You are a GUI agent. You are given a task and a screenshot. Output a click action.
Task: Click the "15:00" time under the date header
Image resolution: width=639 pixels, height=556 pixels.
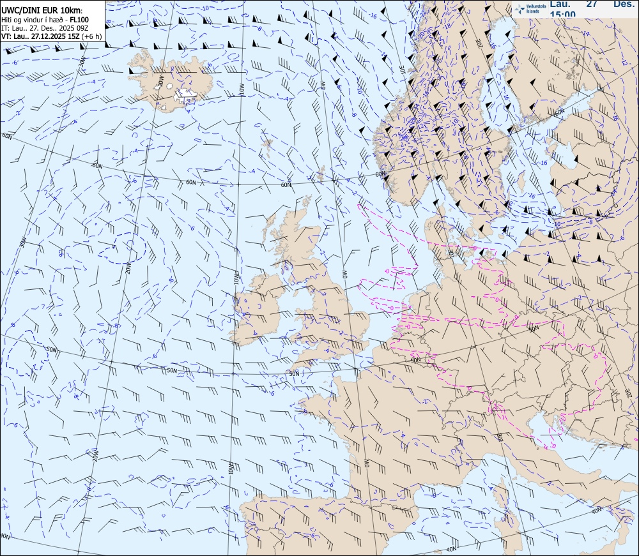pyautogui.click(x=563, y=14)
